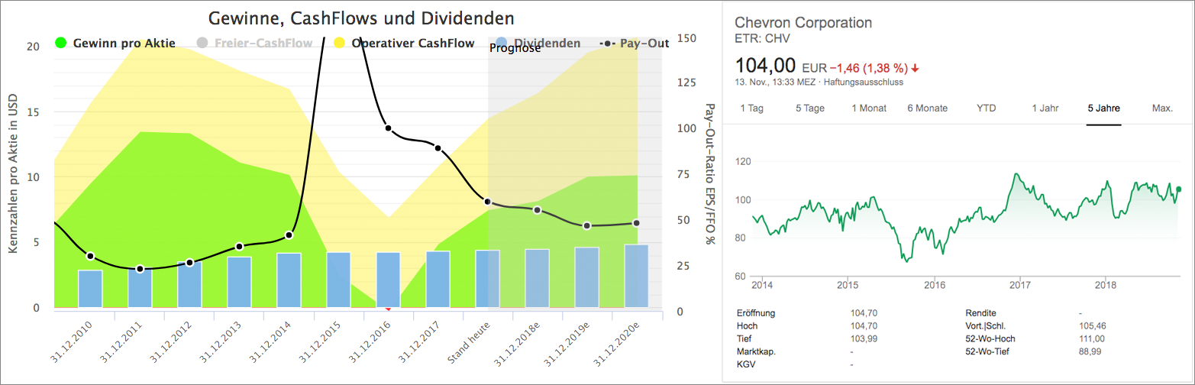Click the Marktkap. label
Image resolution: width=1195 pixels, height=385 pixels.
tap(755, 352)
